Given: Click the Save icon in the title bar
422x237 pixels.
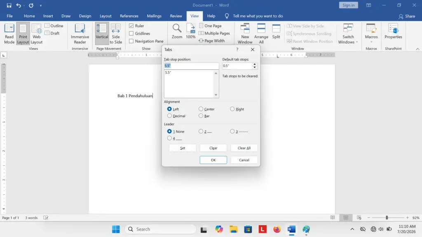Looking at the screenshot, I should click(x=9, y=5).
